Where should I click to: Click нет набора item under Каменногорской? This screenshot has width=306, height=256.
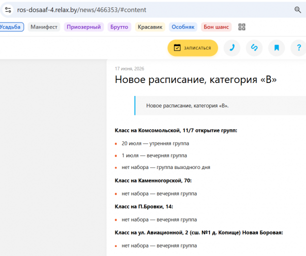point(159,194)
